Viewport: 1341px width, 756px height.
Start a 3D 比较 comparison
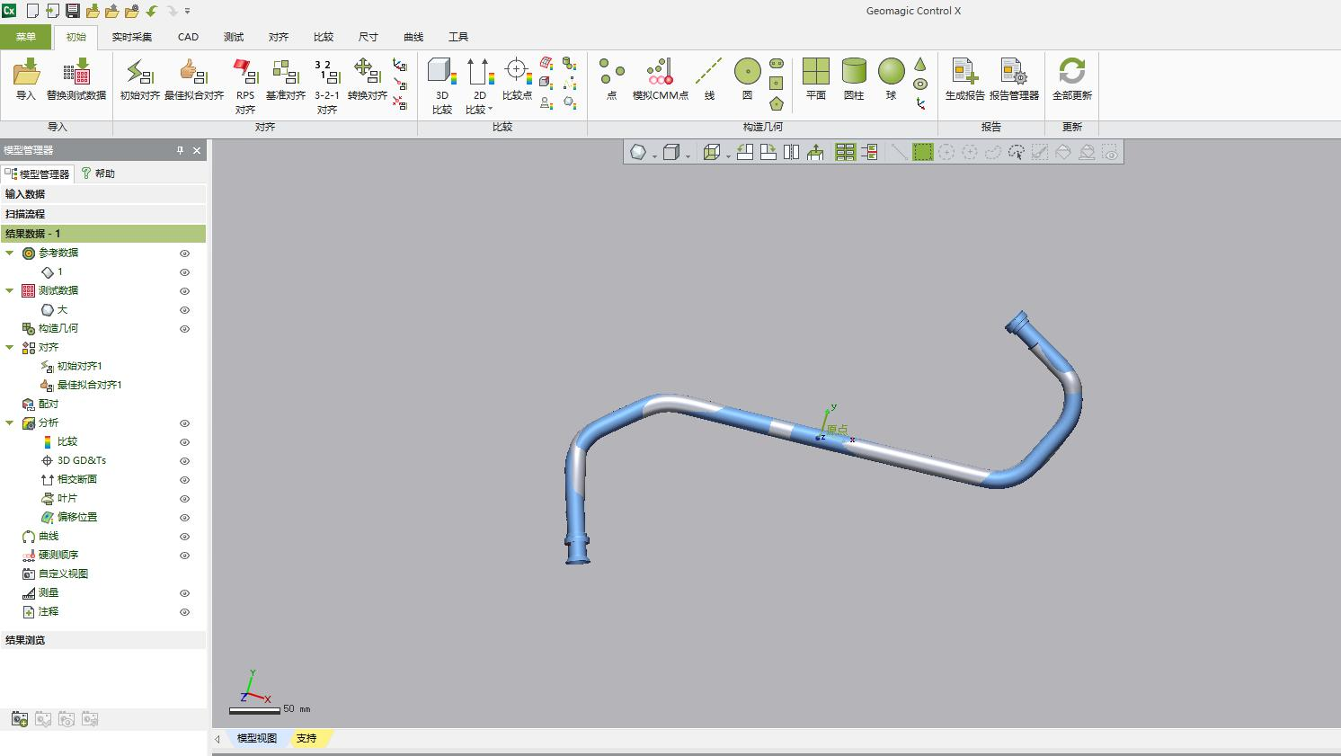point(441,86)
